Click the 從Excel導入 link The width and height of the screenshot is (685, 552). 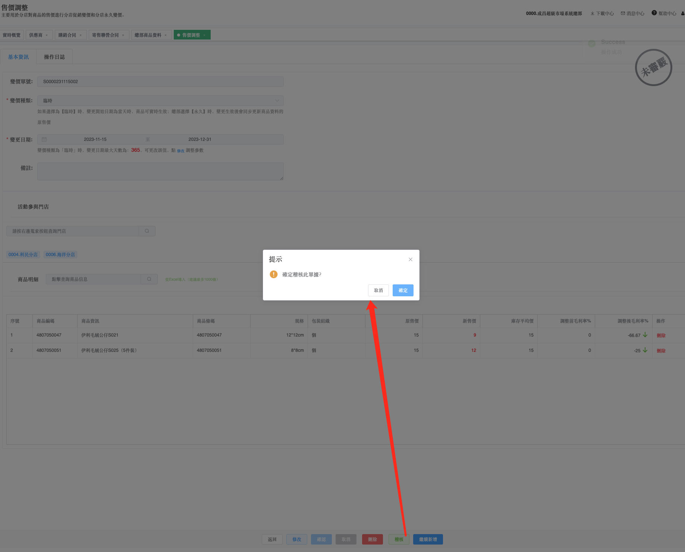tap(192, 280)
